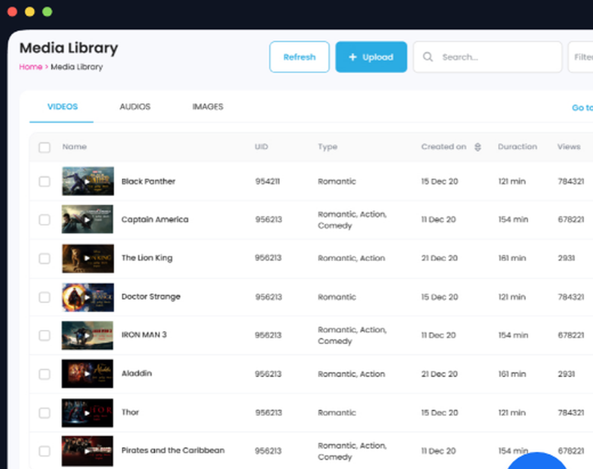Screen dimensions: 593x469
Task: Click the Media Library page heading
Action: (x=69, y=48)
